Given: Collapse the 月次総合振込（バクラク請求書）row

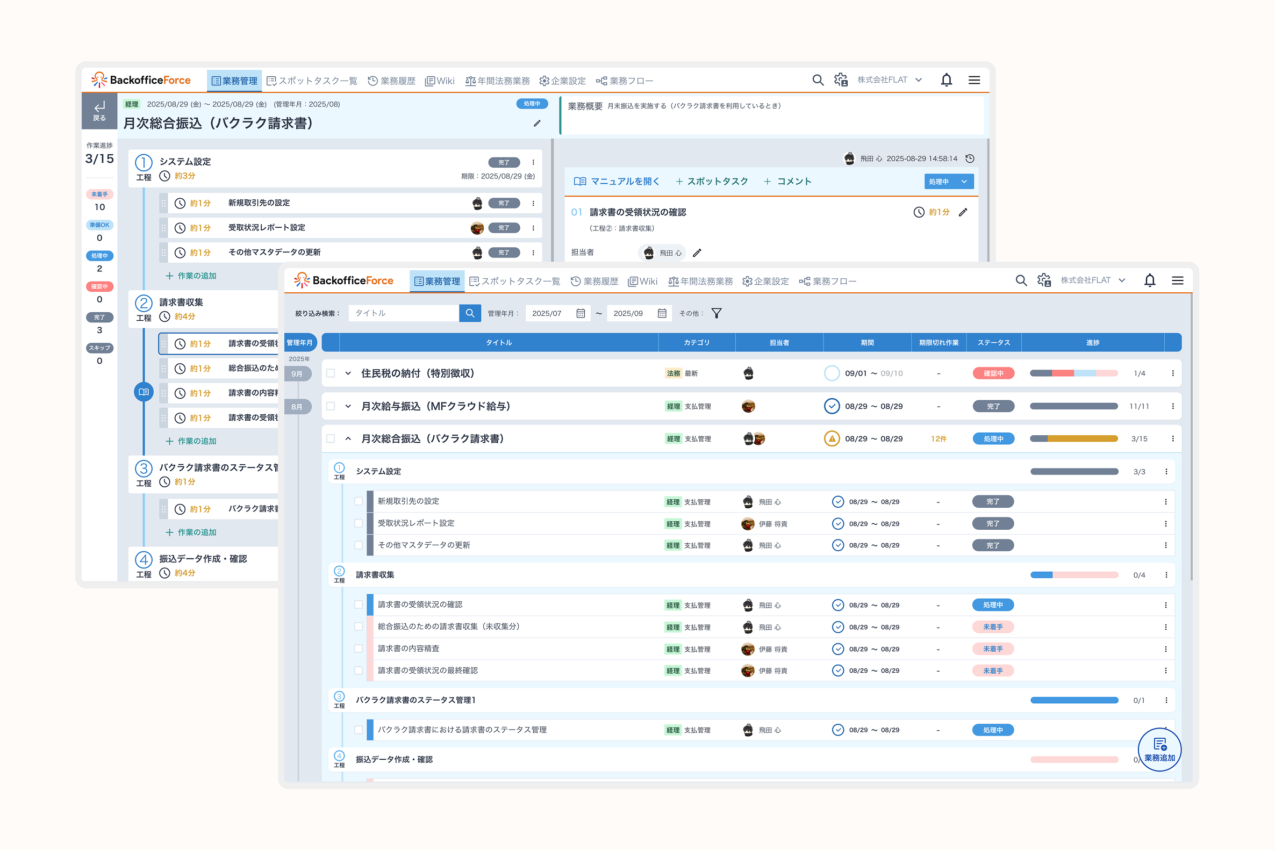Looking at the screenshot, I should click(x=348, y=438).
